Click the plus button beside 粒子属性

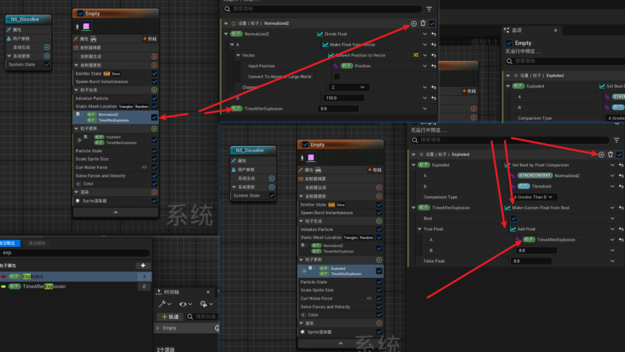(143, 266)
